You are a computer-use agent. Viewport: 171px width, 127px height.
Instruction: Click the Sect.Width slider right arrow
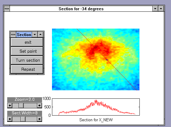click(39, 119)
